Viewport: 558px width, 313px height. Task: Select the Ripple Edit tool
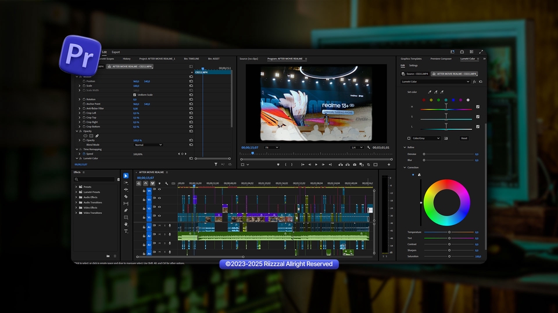pos(126,190)
